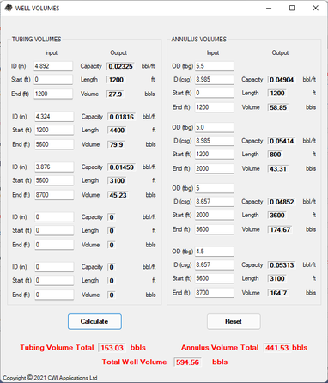Select annulus Volume output 164.7

tap(278, 293)
